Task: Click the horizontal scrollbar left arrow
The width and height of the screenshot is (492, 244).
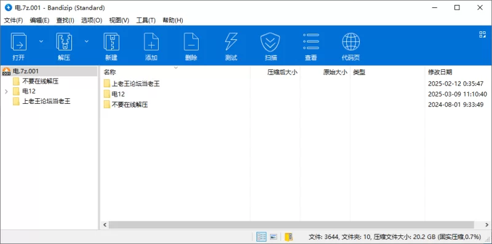Action: [105, 225]
